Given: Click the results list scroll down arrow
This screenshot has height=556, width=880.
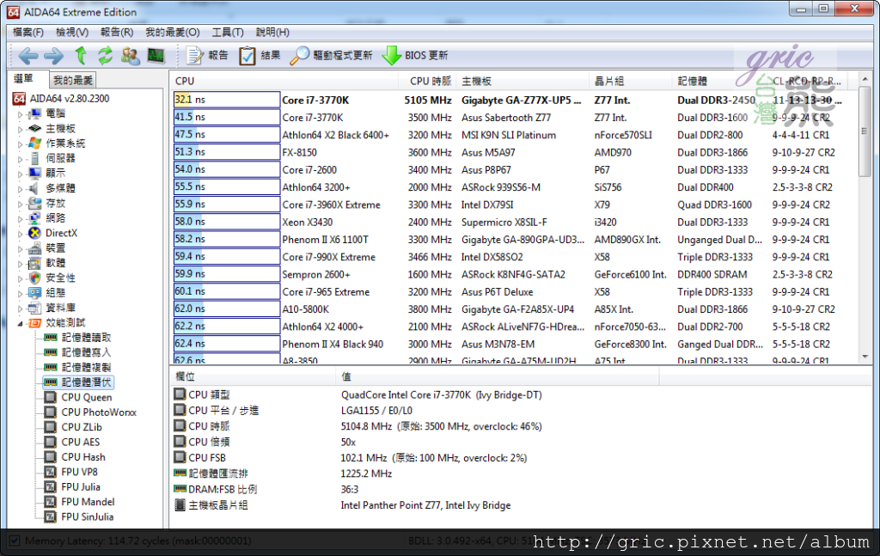Looking at the screenshot, I should [865, 357].
